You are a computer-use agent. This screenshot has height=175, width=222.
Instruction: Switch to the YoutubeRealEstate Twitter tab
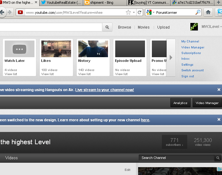pos(61,3)
